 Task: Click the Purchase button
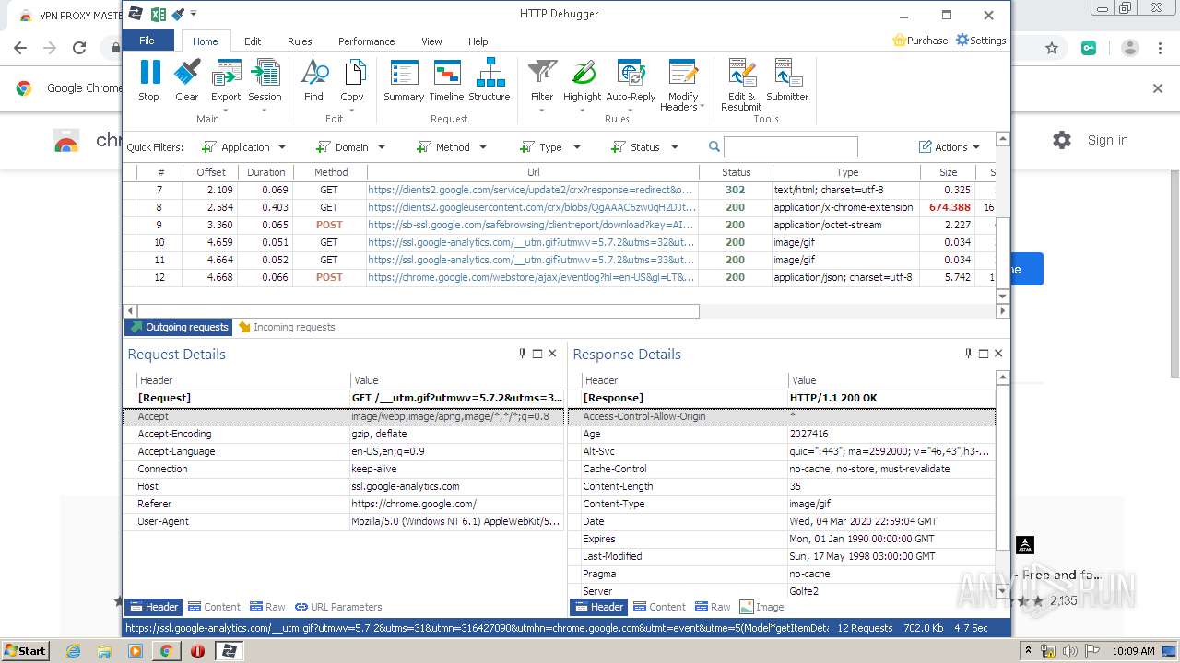click(920, 41)
